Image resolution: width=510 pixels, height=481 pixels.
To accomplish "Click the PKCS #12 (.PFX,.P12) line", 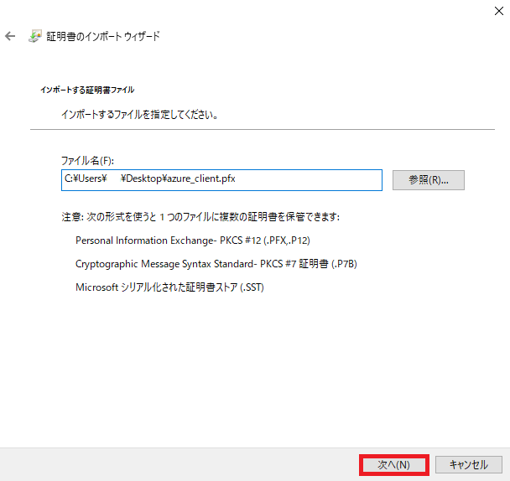I will tap(193, 240).
